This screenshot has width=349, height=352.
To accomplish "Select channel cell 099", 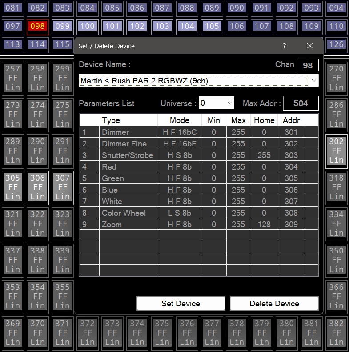I will coord(62,26).
